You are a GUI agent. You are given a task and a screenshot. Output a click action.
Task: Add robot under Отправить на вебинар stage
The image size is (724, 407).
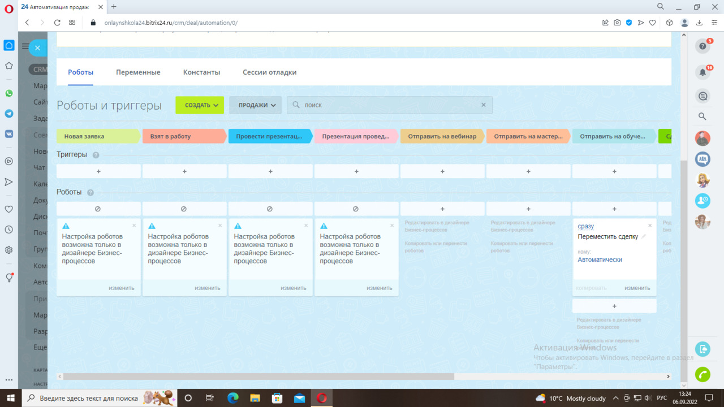(x=442, y=209)
